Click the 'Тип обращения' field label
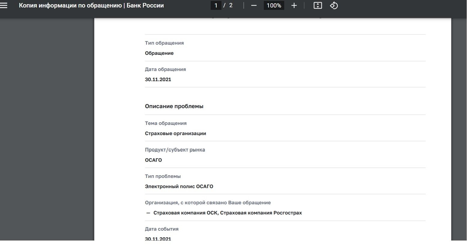467x251 pixels. tap(164, 43)
